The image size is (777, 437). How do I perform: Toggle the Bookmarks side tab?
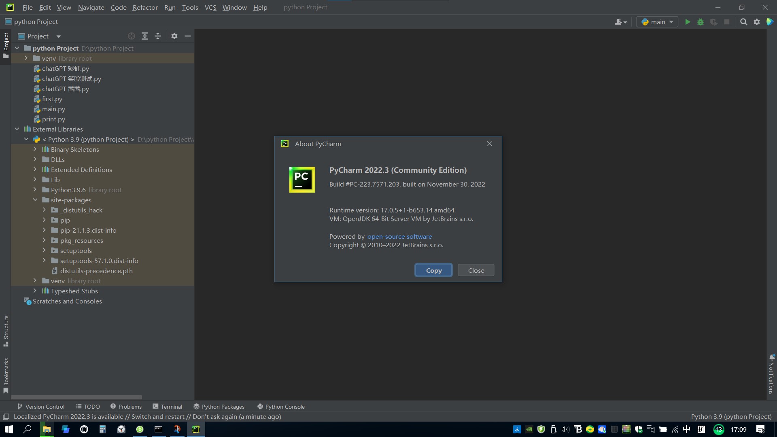(6, 375)
